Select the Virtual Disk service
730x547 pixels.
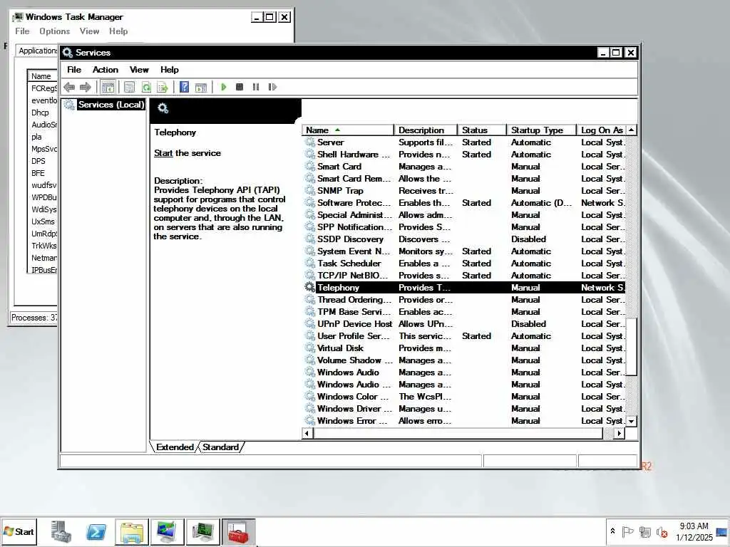coord(463,348)
